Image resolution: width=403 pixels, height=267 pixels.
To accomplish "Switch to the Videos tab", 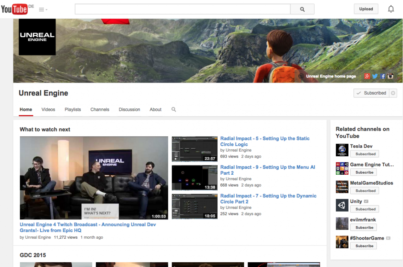I will tap(48, 110).
